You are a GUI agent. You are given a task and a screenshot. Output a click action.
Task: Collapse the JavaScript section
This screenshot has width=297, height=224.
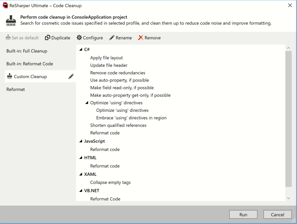[81, 141]
